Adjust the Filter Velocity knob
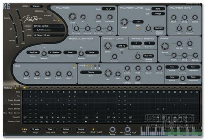 click(x=88, y=28)
